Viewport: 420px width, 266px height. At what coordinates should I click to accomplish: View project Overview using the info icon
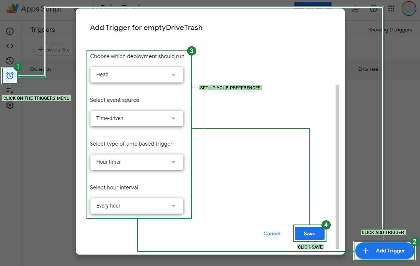(10, 31)
